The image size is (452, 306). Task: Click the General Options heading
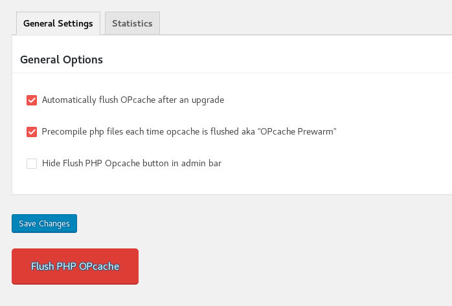pos(62,60)
